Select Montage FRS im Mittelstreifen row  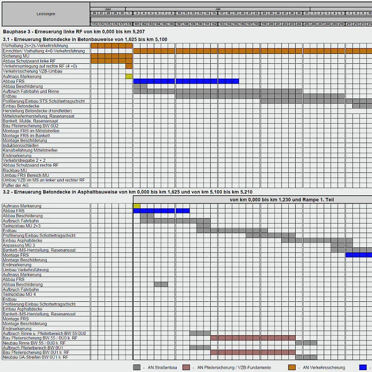pyautogui.click(x=46, y=131)
